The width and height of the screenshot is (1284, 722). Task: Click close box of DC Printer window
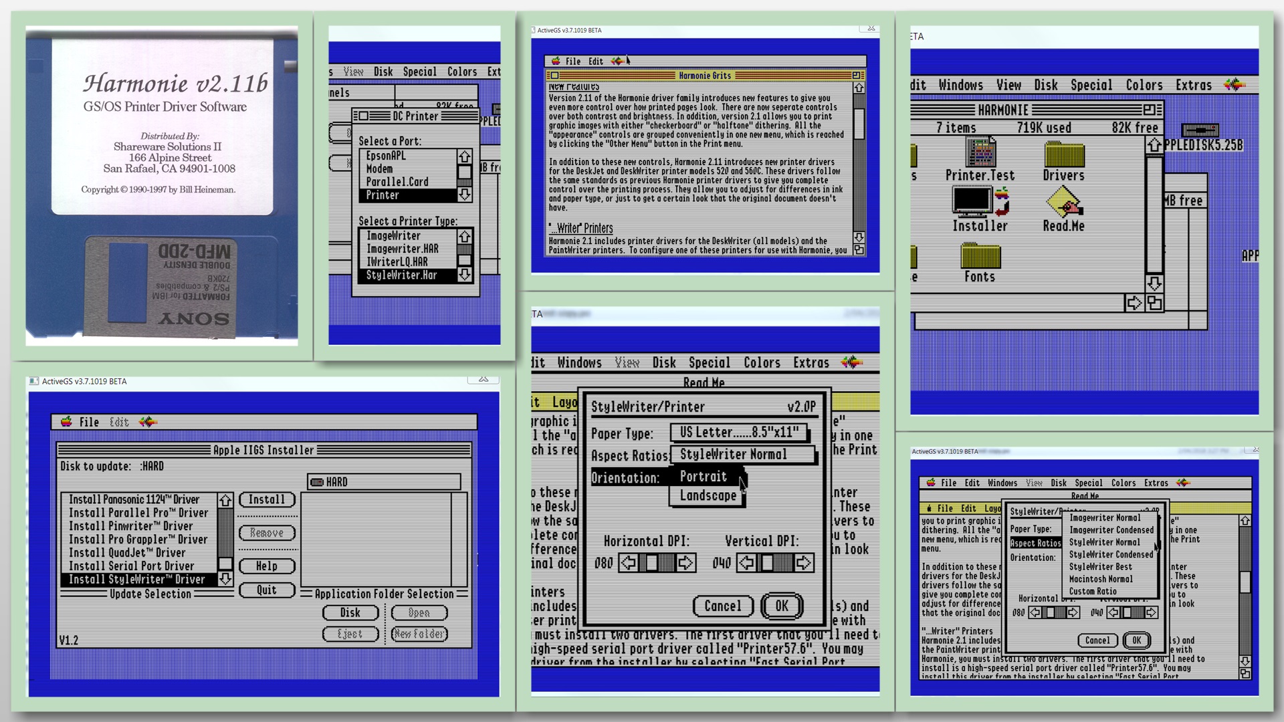(363, 116)
